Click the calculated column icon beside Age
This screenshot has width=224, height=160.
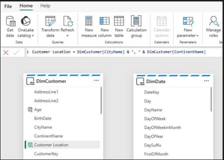30,110
